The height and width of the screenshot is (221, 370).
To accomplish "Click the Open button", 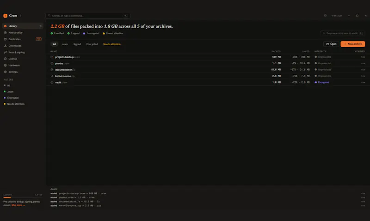I will 331,44.
